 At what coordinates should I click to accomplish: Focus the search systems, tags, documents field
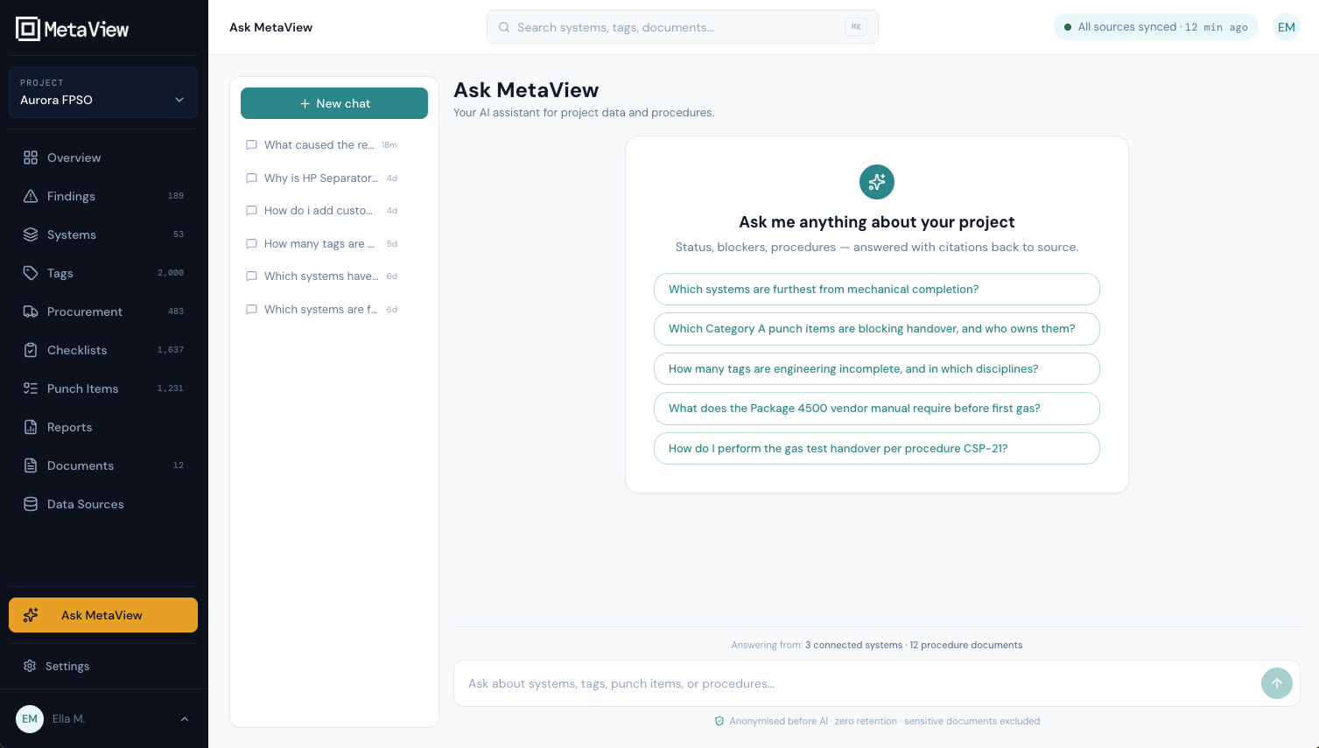point(683,27)
